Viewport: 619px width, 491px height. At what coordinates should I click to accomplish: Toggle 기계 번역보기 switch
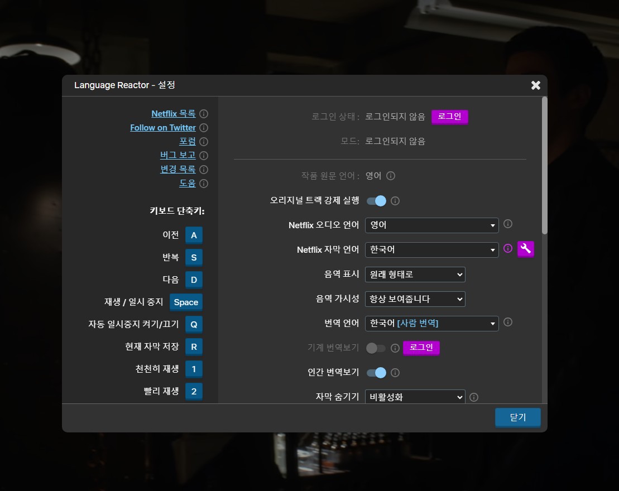[x=376, y=348]
